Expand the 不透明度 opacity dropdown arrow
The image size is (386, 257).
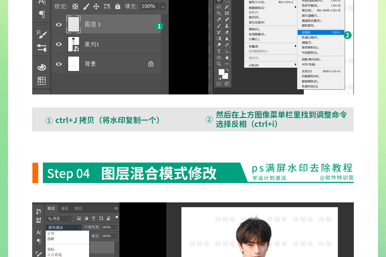pos(115,227)
